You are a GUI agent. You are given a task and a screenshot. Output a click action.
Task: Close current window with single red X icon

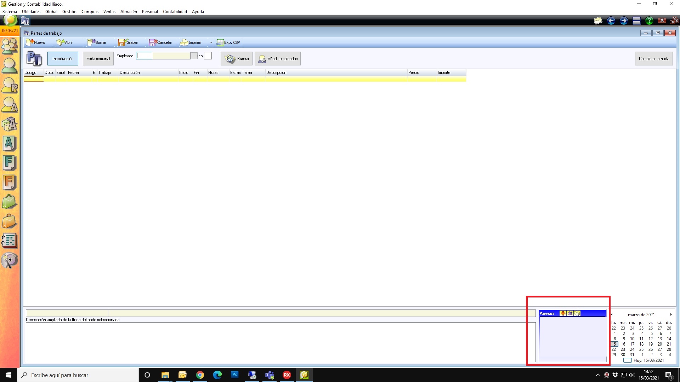point(662,21)
